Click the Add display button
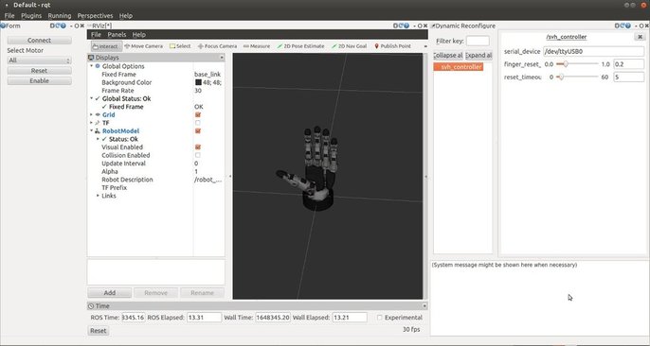 pos(110,293)
